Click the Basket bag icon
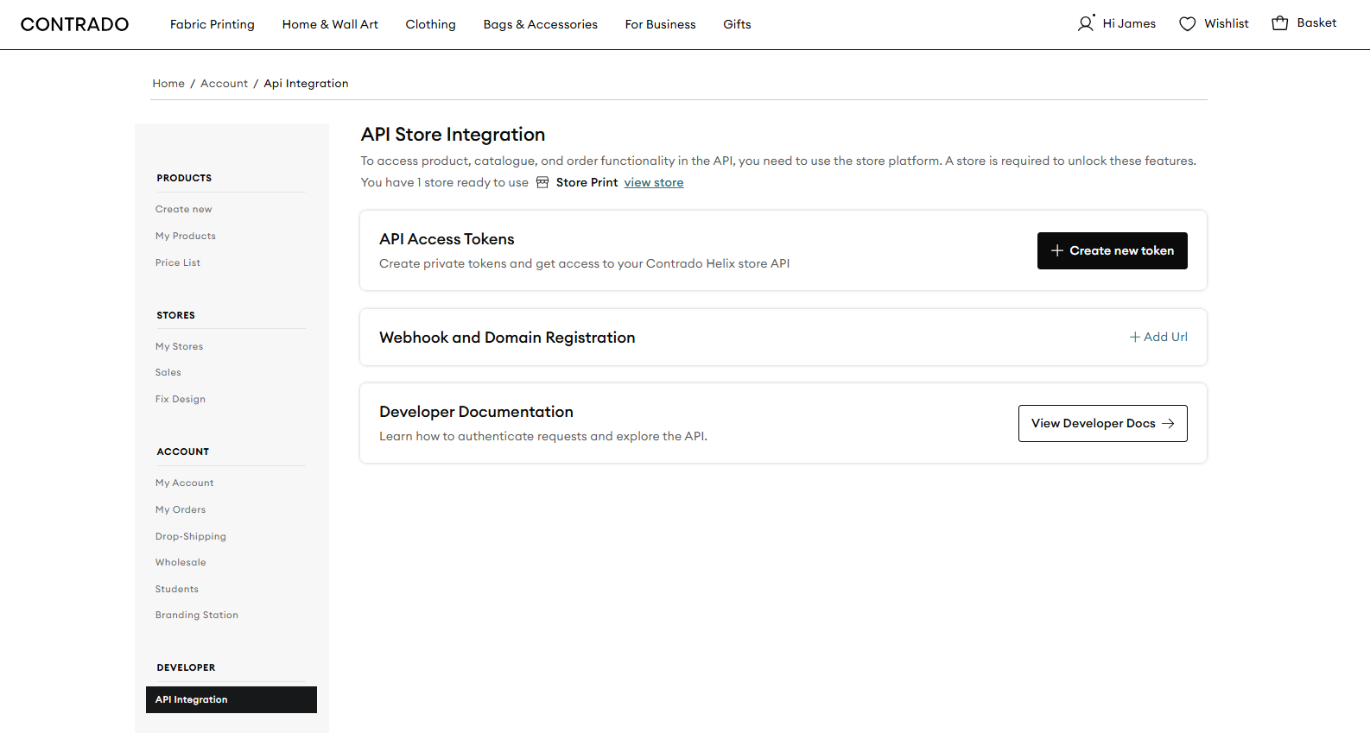Image resolution: width=1370 pixels, height=733 pixels. coord(1280,23)
